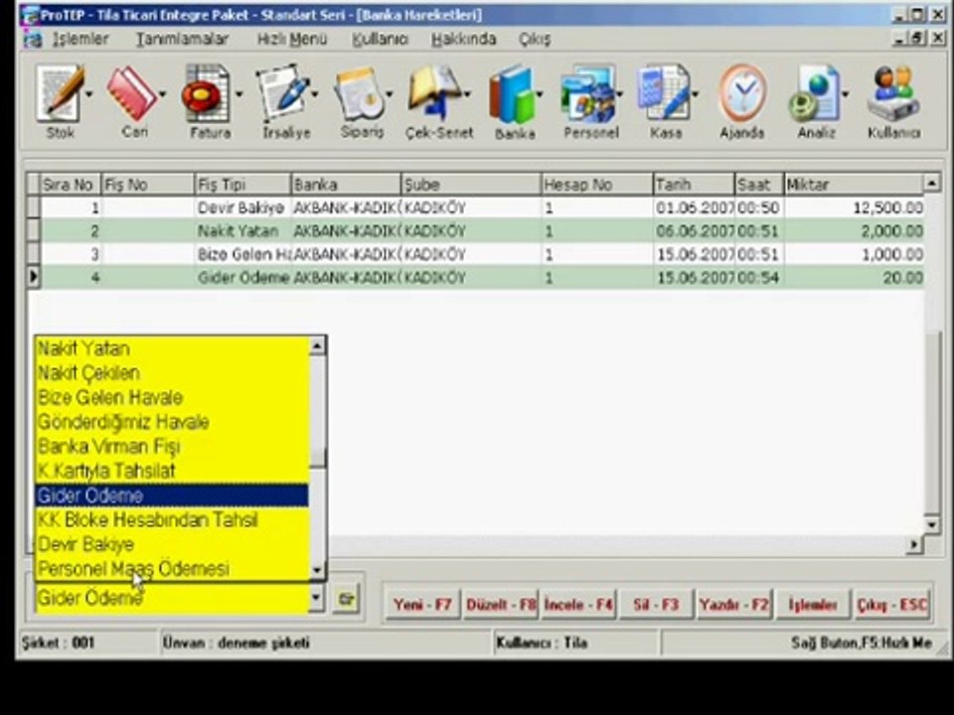Click the small button beside Gider Ödeme combo
This screenshot has width=954, height=715.
pos(346,599)
